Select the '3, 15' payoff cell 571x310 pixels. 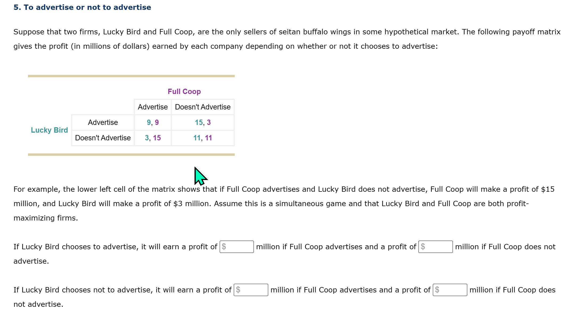pyautogui.click(x=152, y=138)
